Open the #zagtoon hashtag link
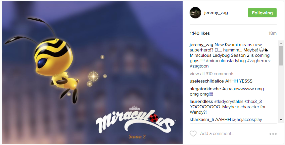 [x=199, y=66]
